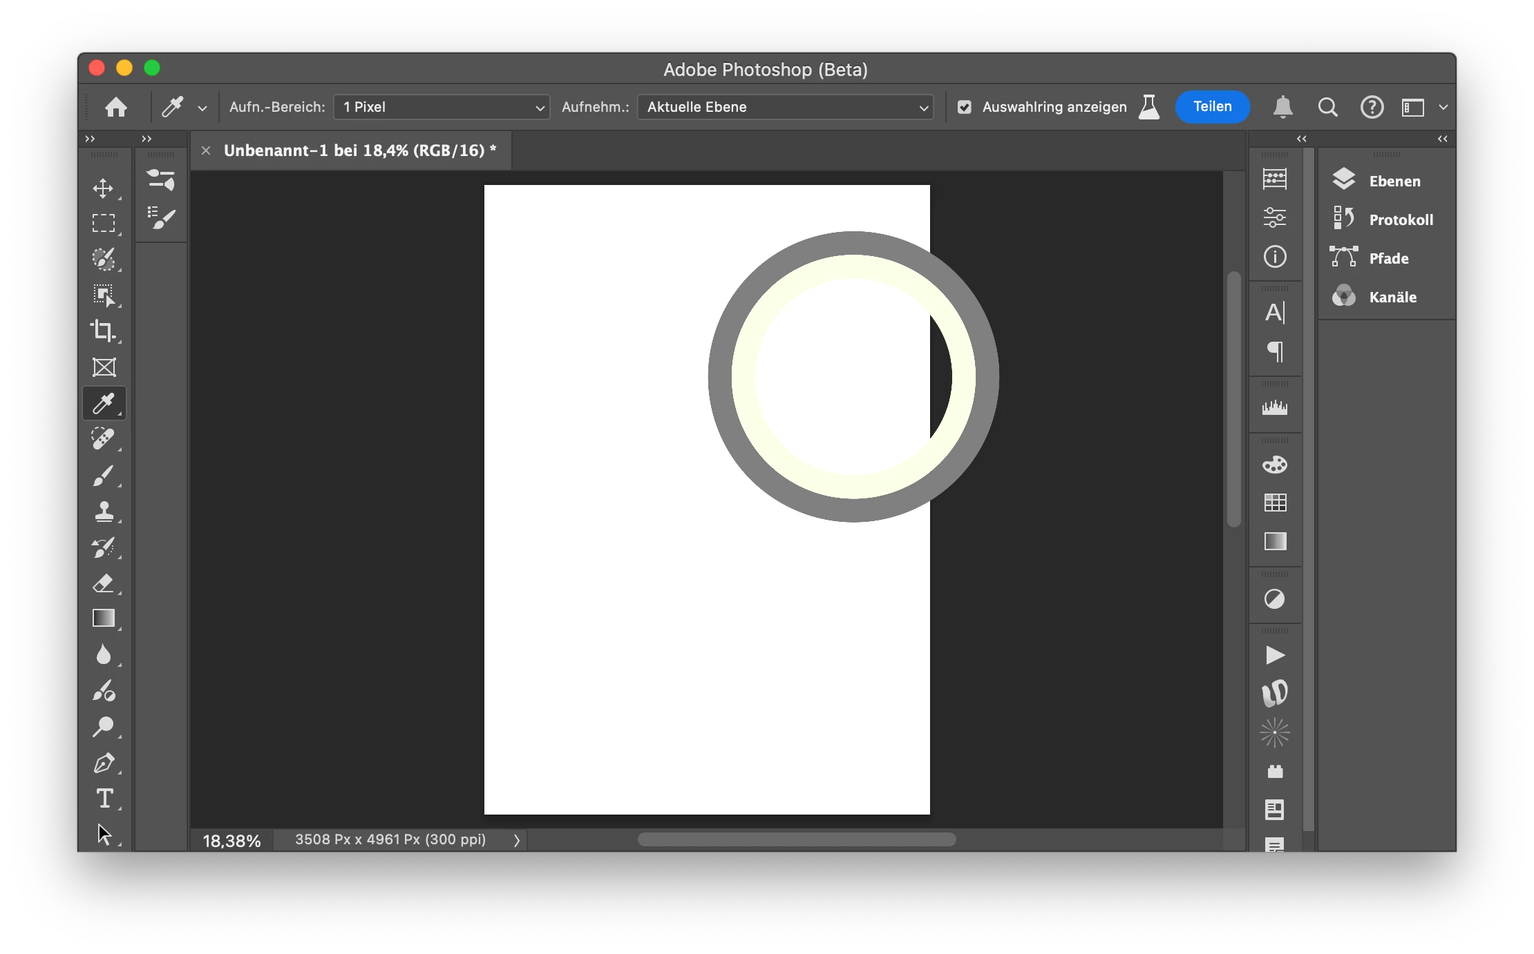Select the Type tool
This screenshot has width=1534, height=954.
(104, 799)
